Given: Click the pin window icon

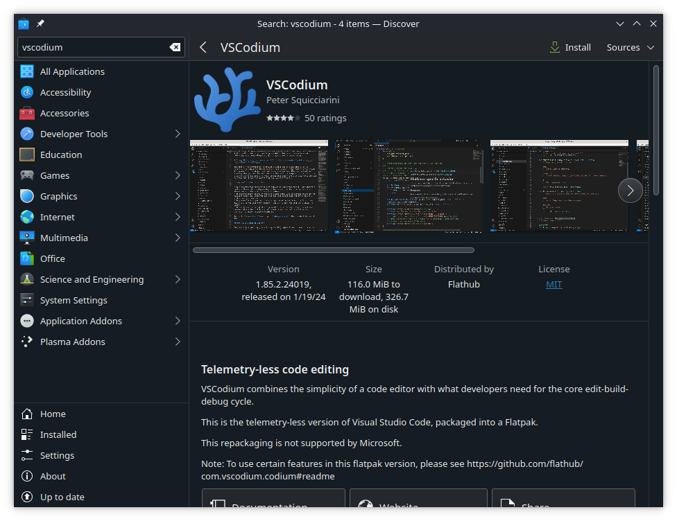Looking at the screenshot, I should coord(40,24).
